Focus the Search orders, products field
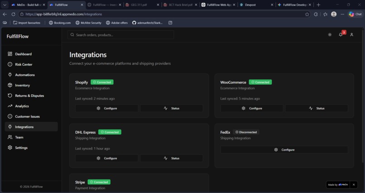This screenshot has width=365, height=193. tap(120, 35)
